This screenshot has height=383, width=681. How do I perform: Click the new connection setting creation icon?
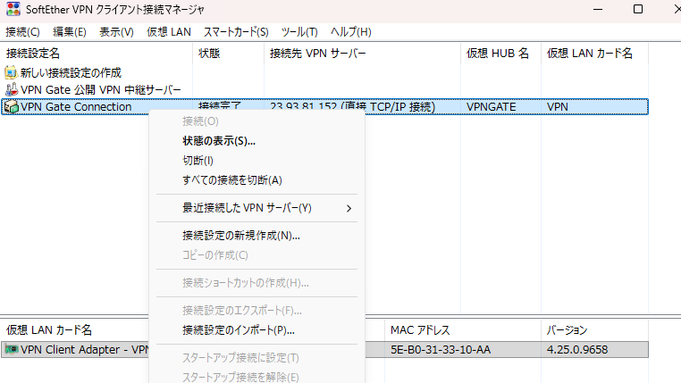11,72
